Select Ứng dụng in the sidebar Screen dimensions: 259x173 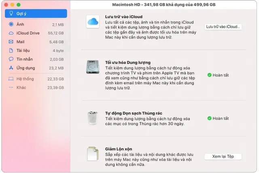click(x=36, y=68)
